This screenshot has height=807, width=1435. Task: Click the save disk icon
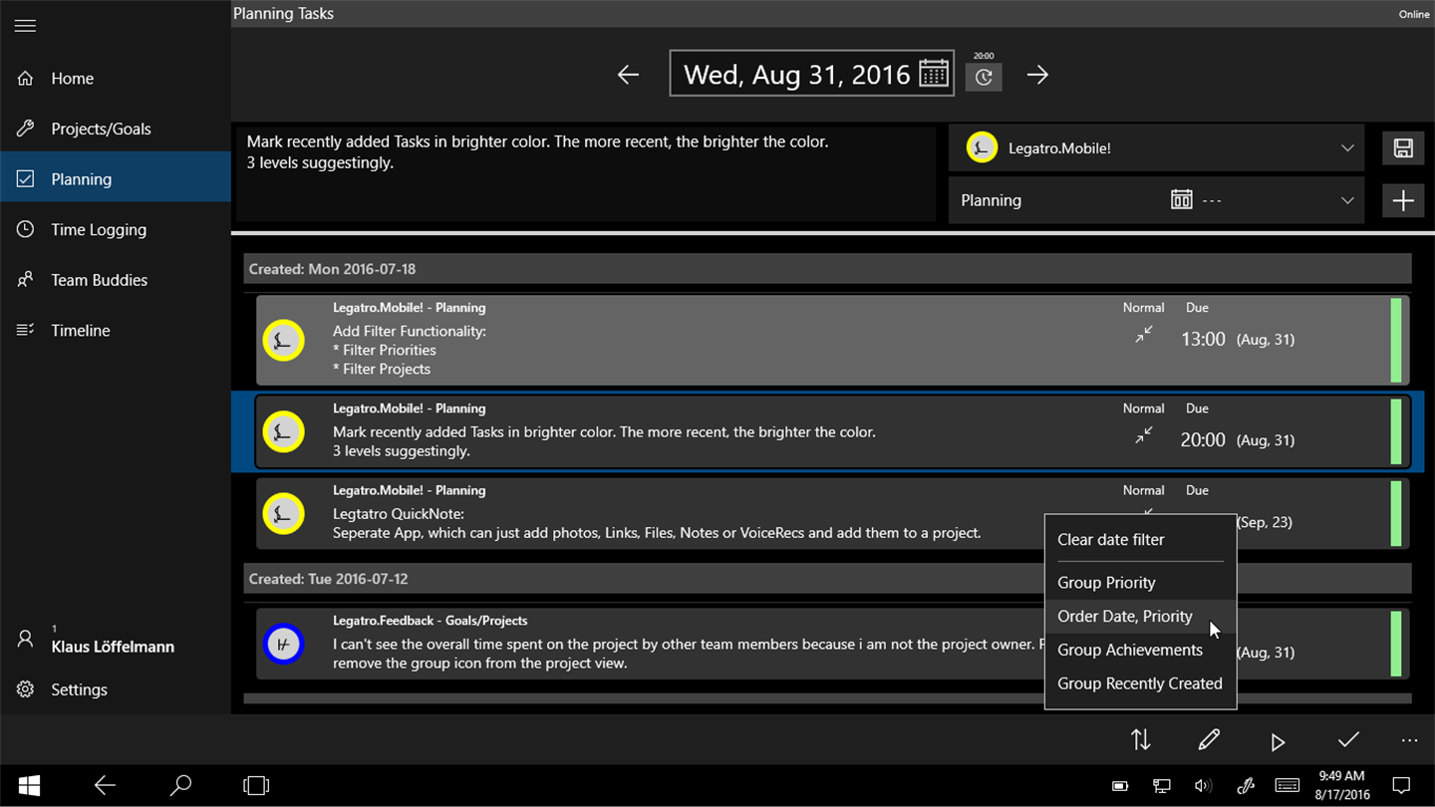[1403, 148]
